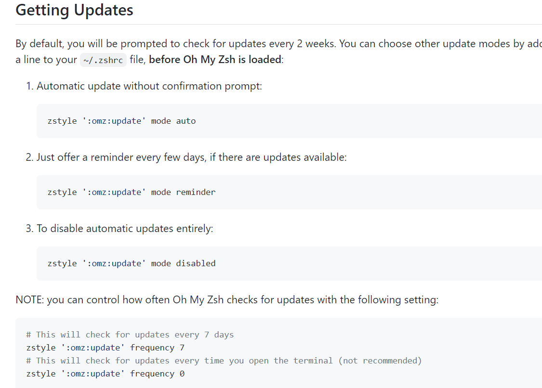The width and height of the screenshot is (542, 388).
Task: Click the divider line under Getting Updates heading
Action: (278, 24)
